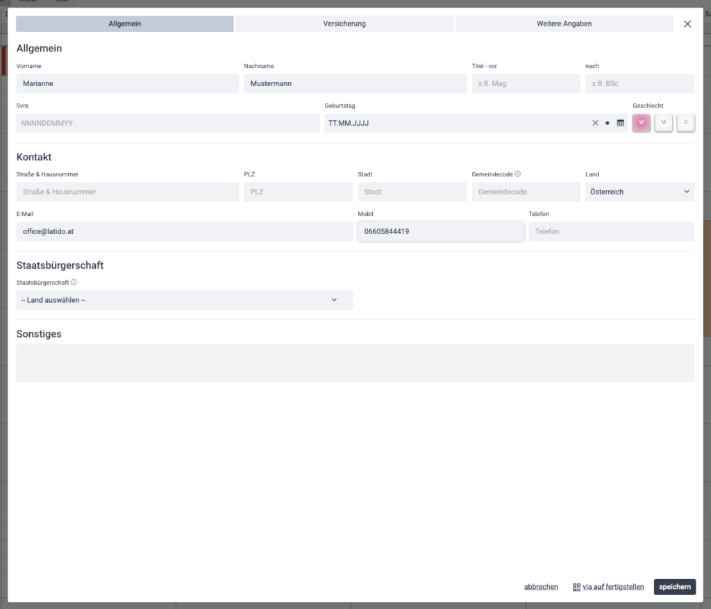
Task: Click the QR code icon near fertigstellen
Action: pyautogui.click(x=576, y=587)
